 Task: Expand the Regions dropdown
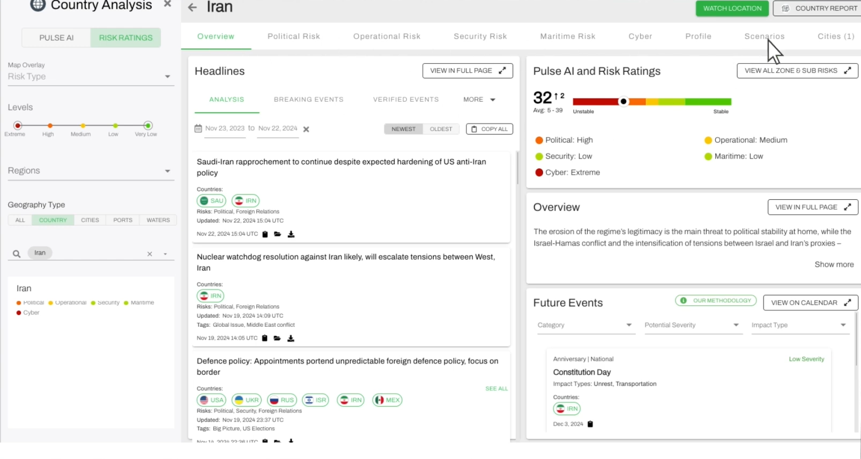pos(91,171)
